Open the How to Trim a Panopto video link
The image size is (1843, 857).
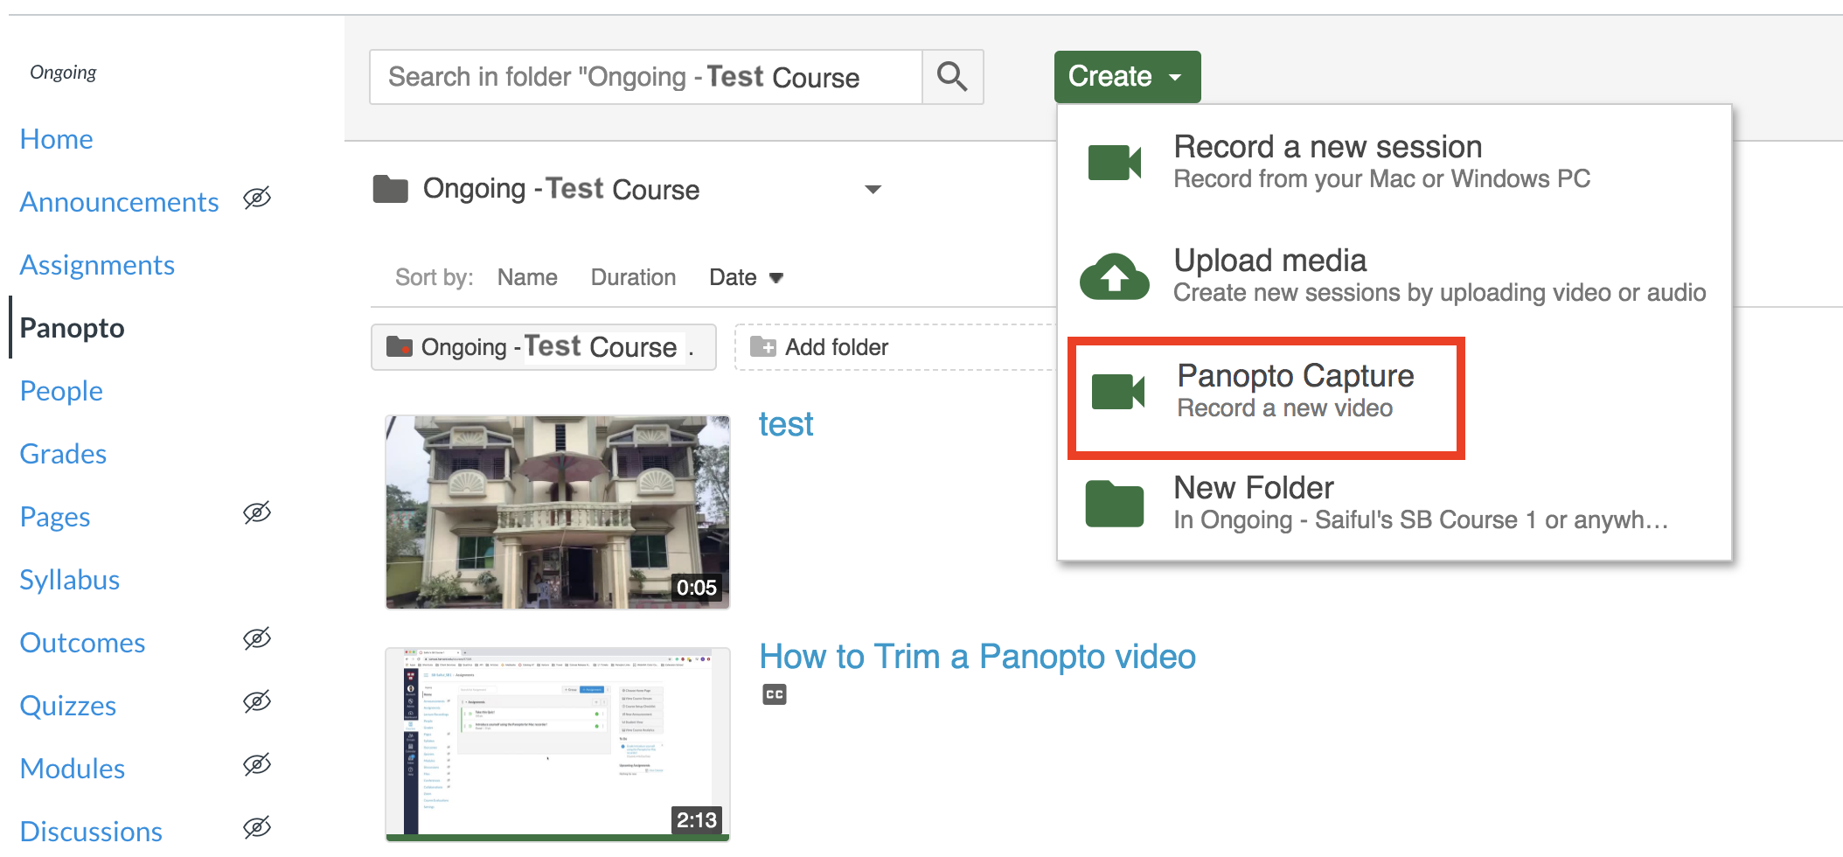click(977, 656)
